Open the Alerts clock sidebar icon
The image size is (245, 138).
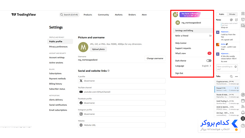point(243,19)
